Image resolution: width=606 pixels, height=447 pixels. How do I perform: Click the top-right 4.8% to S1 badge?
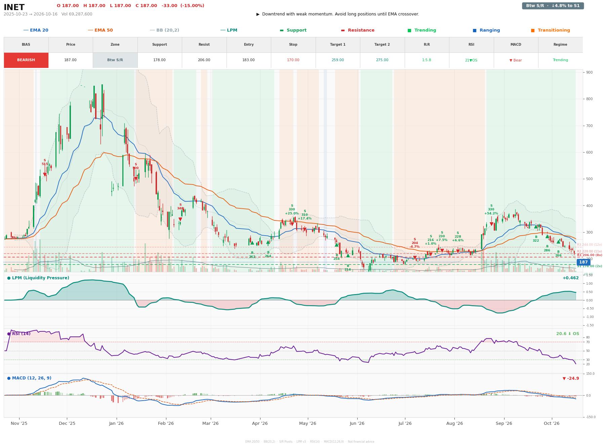[553, 6]
